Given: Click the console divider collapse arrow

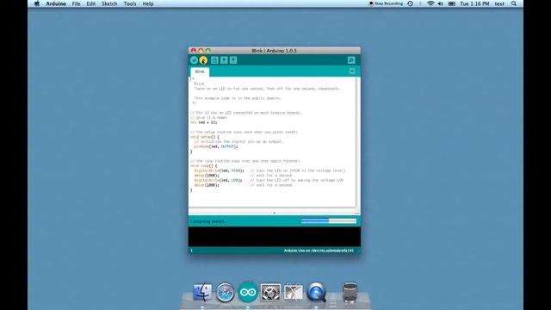Looking at the screenshot, I should (274, 213).
